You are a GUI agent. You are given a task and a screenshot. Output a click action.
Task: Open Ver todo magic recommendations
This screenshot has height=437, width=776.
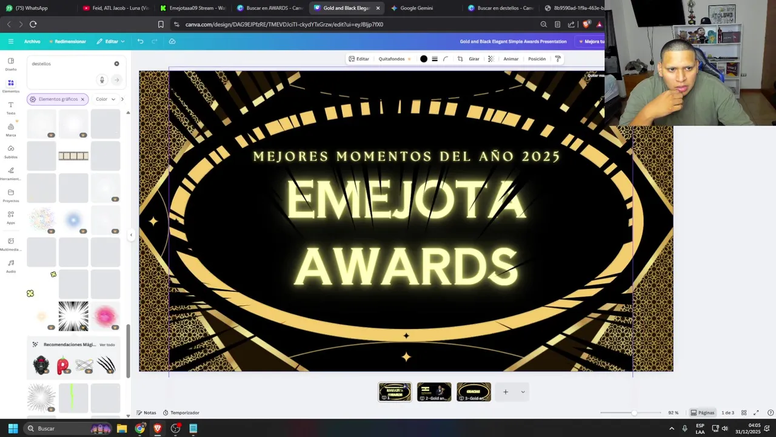107,345
